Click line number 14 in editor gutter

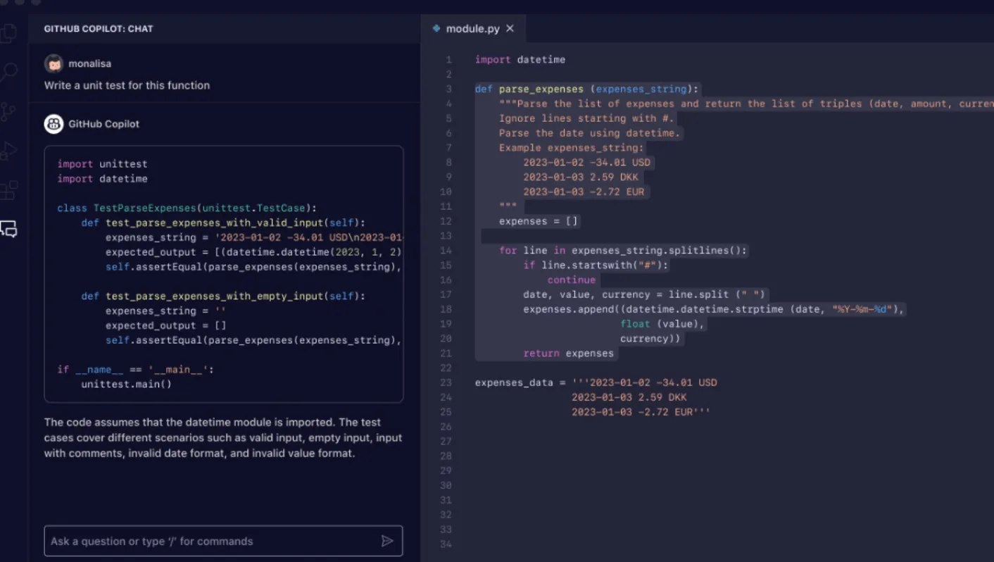(x=446, y=251)
